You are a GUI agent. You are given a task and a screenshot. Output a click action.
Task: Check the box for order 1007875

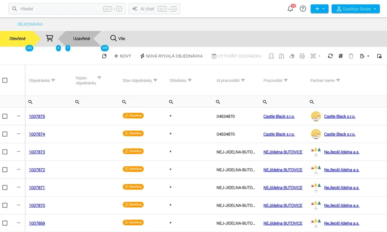5,116
